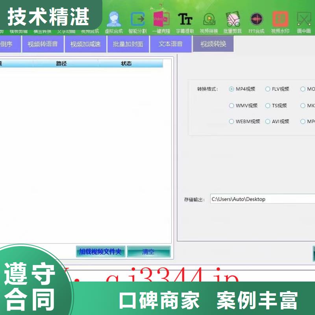
Task: Select the 字幕提取 subtitle extraction tool
Action: [x=185, y=22]
